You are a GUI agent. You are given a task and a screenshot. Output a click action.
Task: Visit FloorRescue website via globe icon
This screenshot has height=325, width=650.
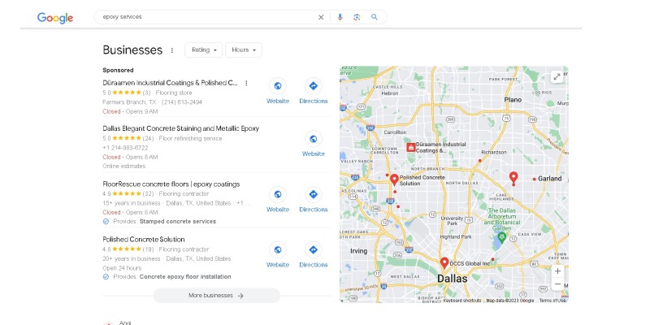pyautogui.click(x=278, y=194)
